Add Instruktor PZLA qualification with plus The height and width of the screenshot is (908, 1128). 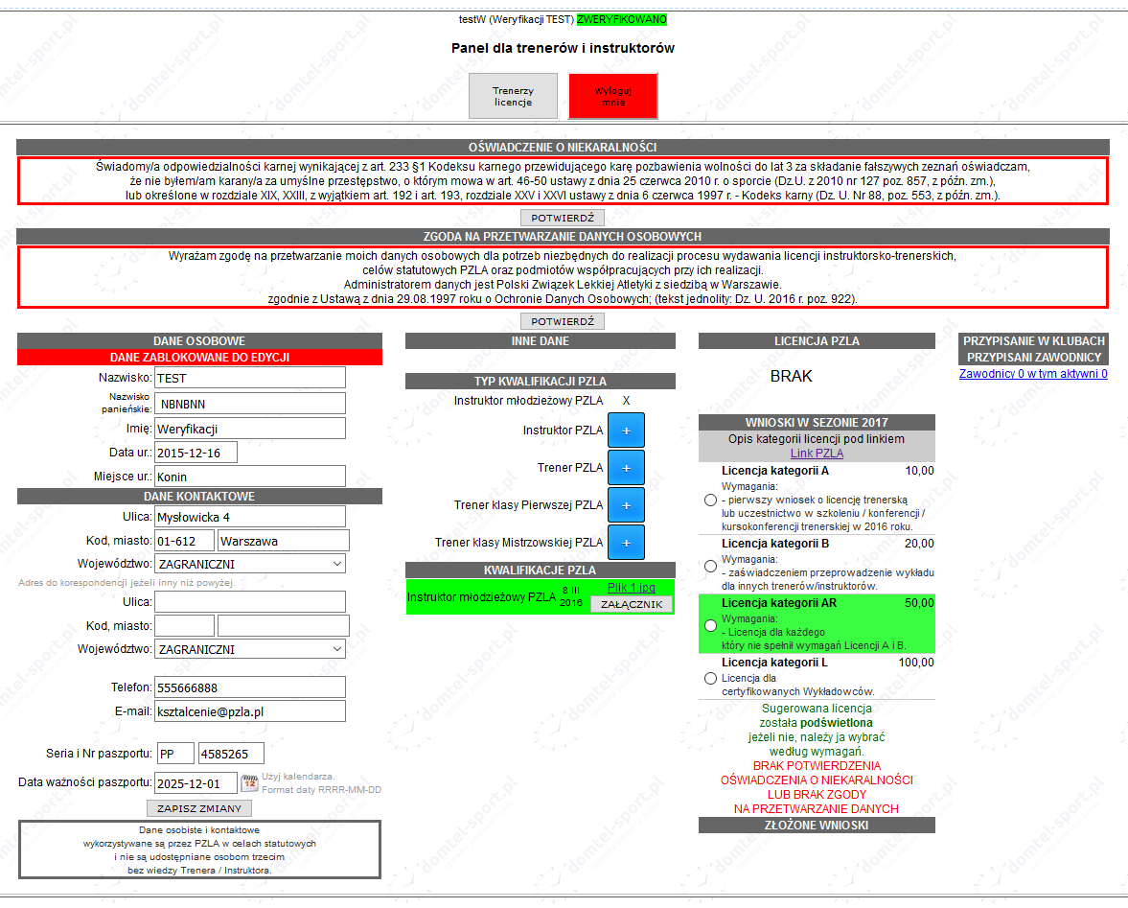tap(626, 431)
